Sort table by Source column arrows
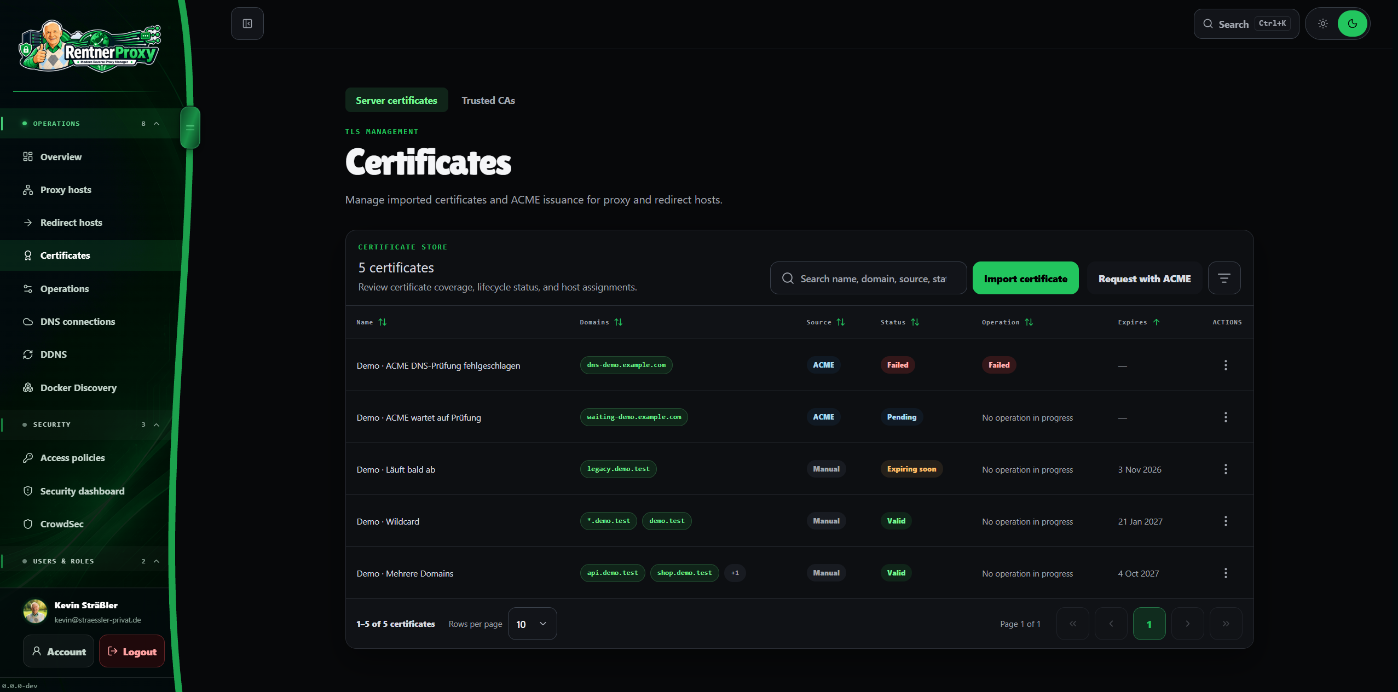The width and height of the screenshot is (1398, 692). click(x=841, y=322)
